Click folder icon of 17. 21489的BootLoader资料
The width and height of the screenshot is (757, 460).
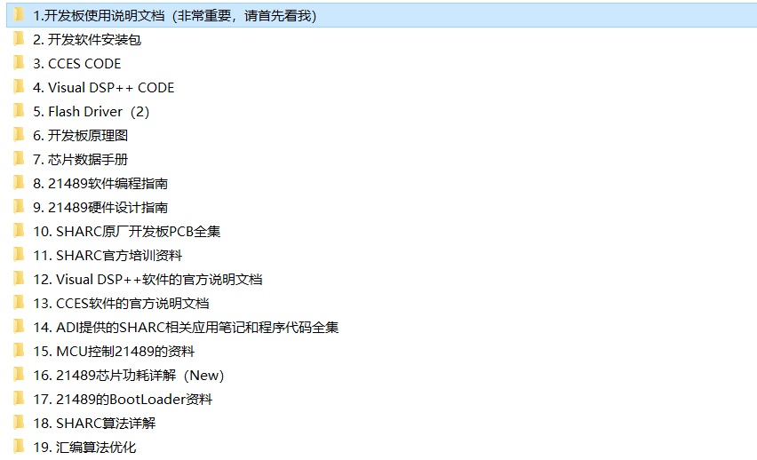pos(19,398)
